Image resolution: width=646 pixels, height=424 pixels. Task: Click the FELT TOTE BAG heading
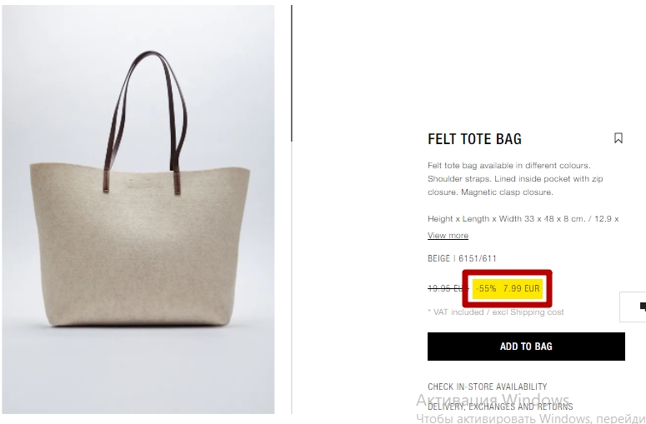click(x=474, y=139)
